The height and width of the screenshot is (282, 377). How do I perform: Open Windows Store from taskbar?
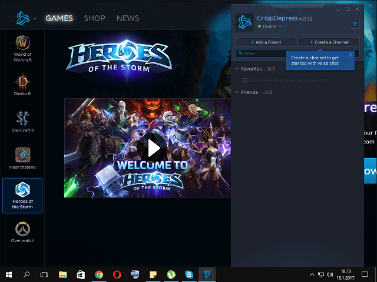pyautogui.click(x=81, y=274)
